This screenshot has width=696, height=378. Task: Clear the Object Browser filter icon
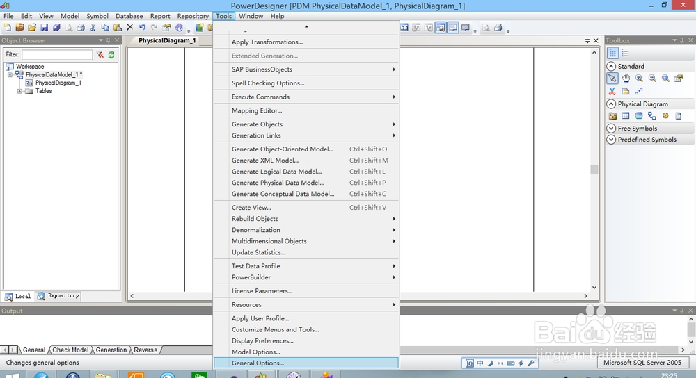[x=100, y=54]
